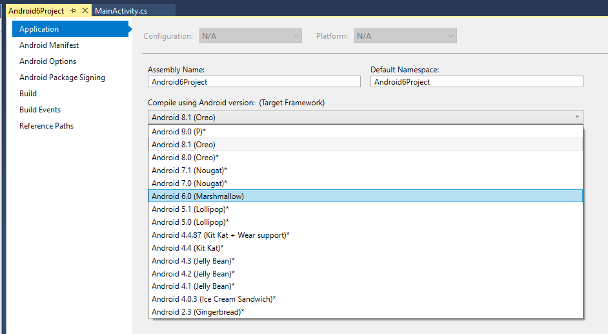This screenshot has width=608, height=334.
Task: Select Android 2.3 (Gingerbread) option
Action: pos(365,311)
